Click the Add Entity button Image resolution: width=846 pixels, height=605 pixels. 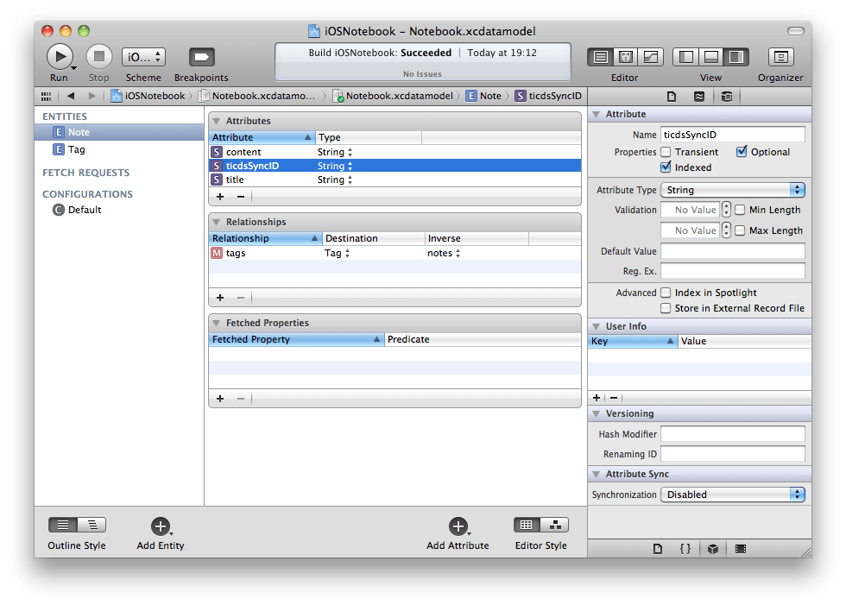[160, 527]
